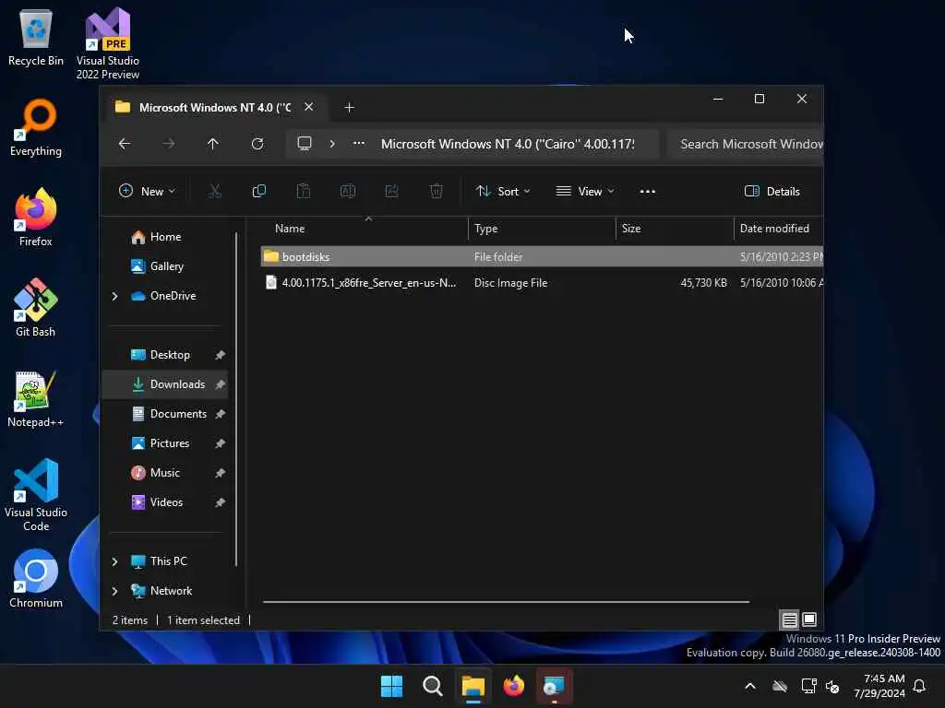This screenshot has width=945, height=708.
Task: Toggle the Details pane
Action: [772, 192]
